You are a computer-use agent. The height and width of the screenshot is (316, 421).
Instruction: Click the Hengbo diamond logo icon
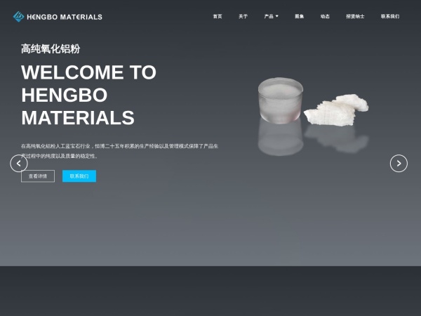click(x=18, y=17)
